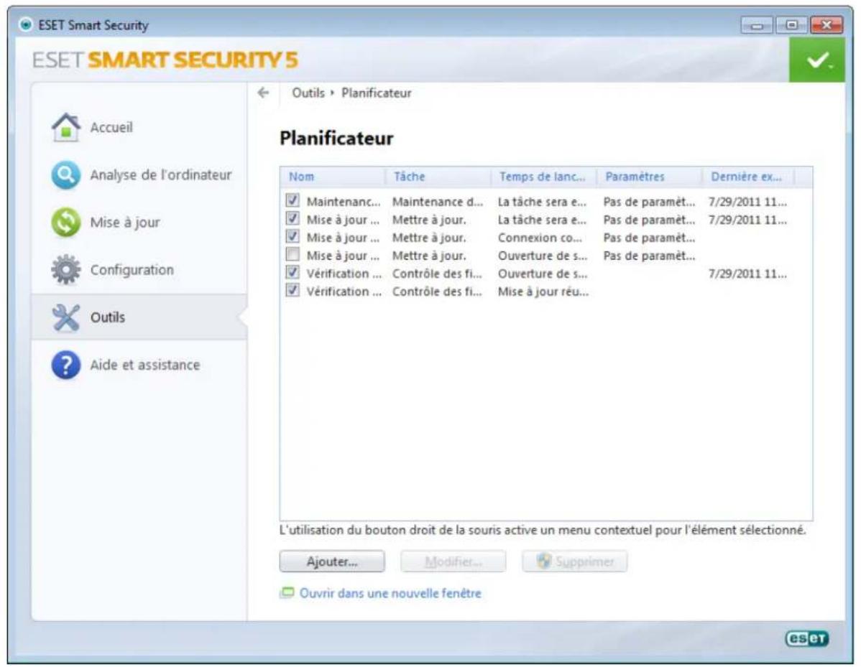Uncheck the Mise à jour task with 7/29/2011 date

tap(293, 219)
